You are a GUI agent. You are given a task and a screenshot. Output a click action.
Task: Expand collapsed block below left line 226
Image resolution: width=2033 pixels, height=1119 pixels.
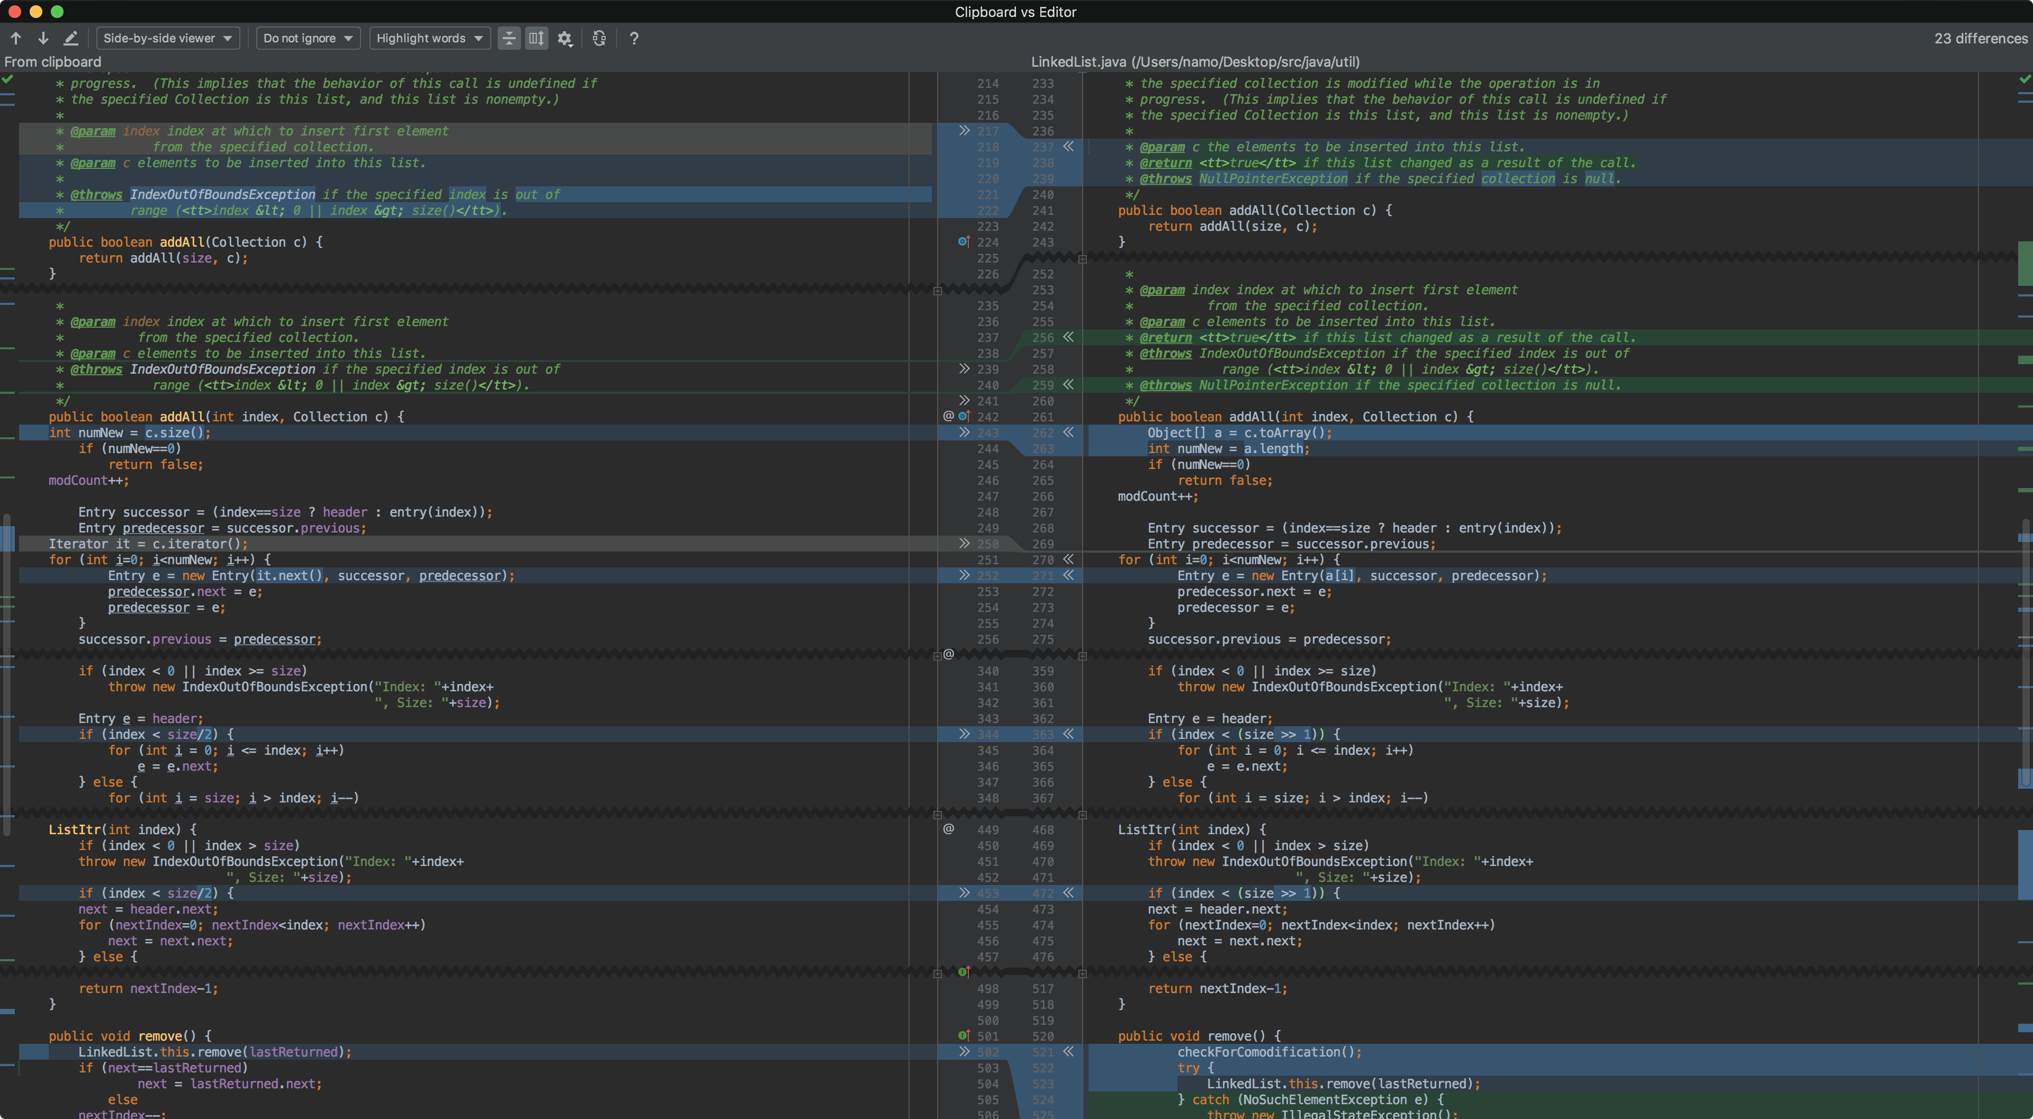pos(938,291)
